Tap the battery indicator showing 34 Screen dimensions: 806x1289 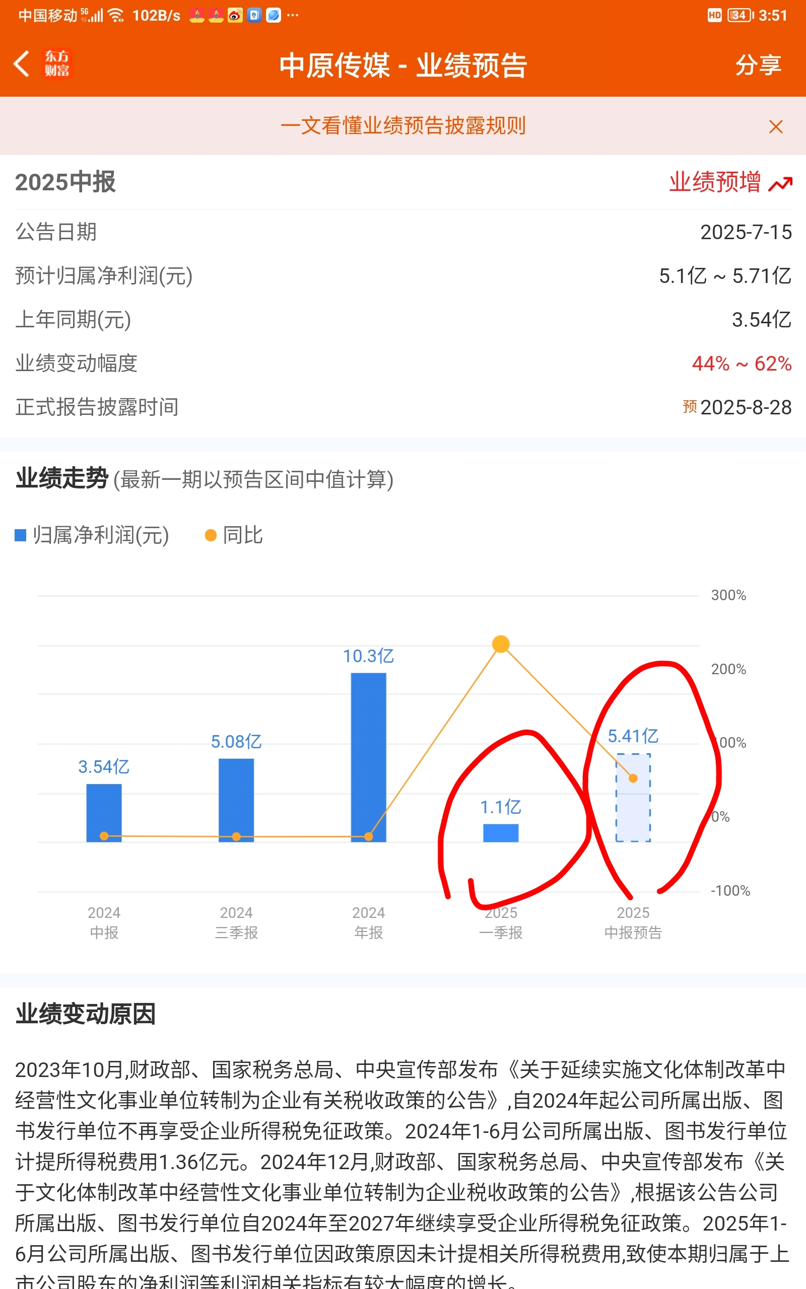741,16
